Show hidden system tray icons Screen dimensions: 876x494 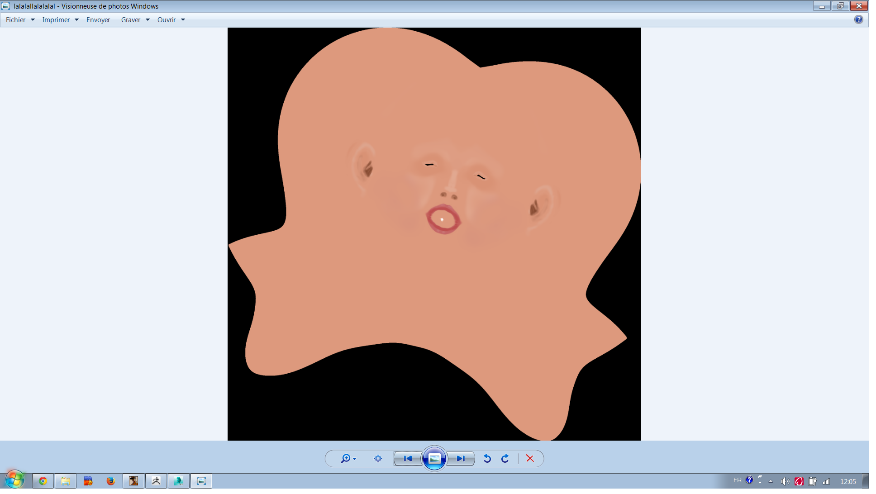771,481
